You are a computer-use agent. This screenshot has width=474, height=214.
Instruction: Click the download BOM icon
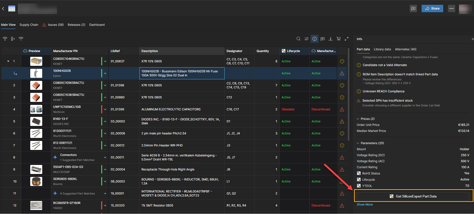click(331, 39)
